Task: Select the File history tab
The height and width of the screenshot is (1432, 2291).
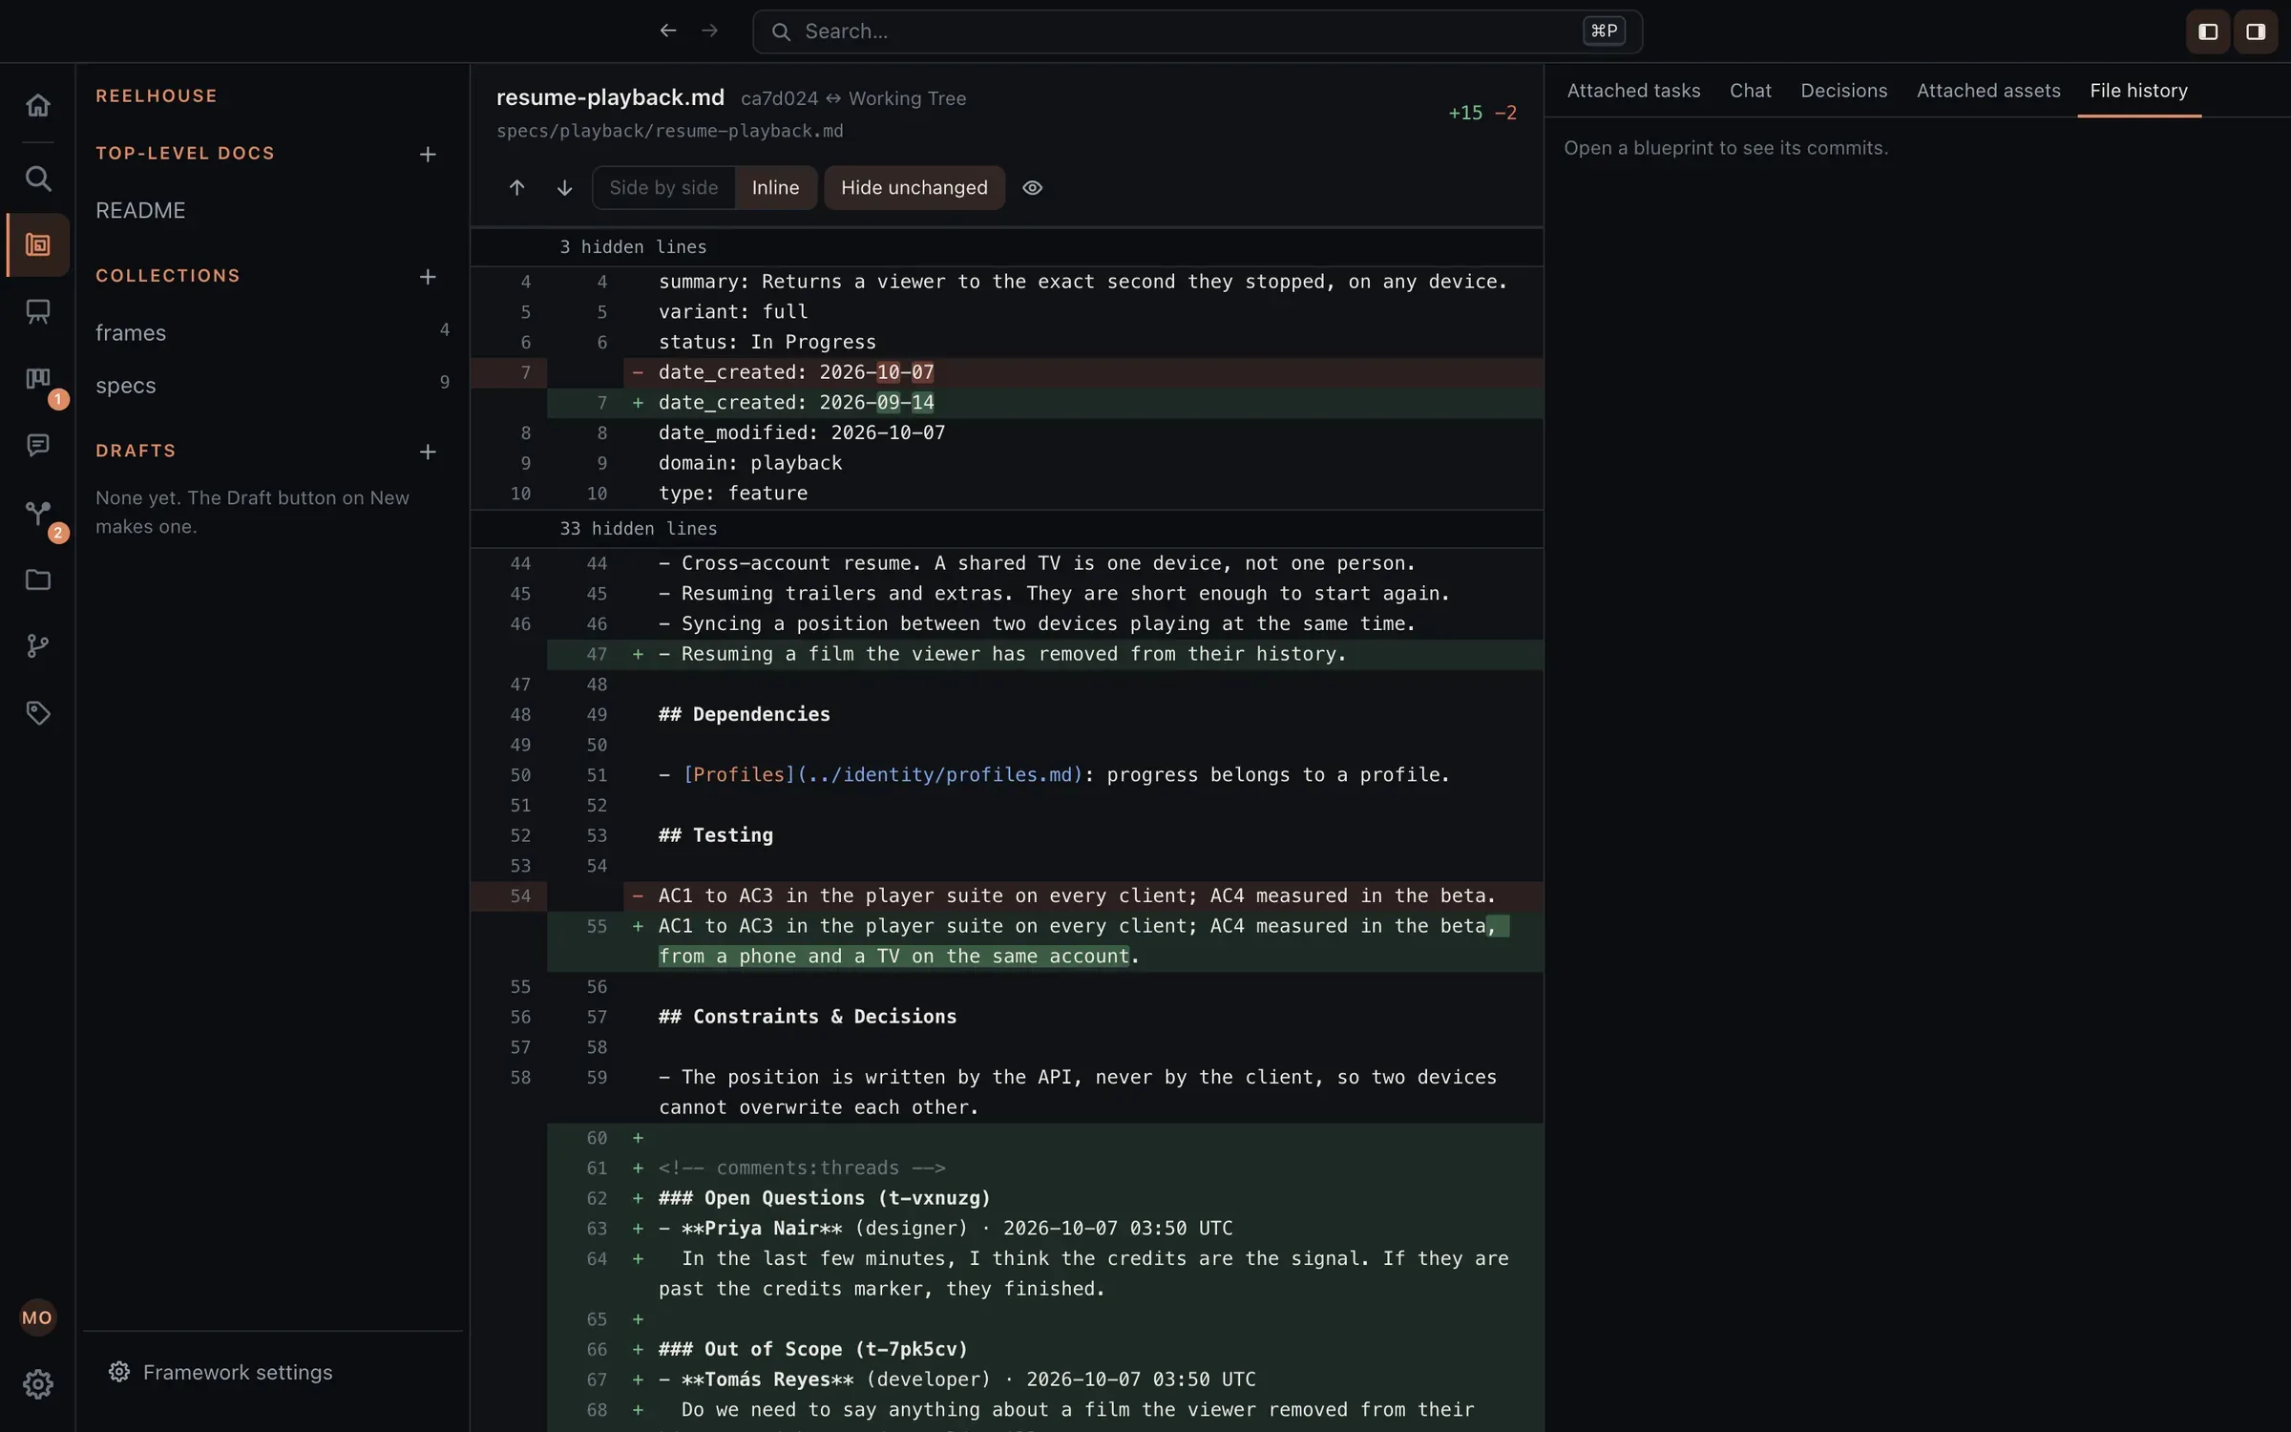Action: [x=2138, y=91]
